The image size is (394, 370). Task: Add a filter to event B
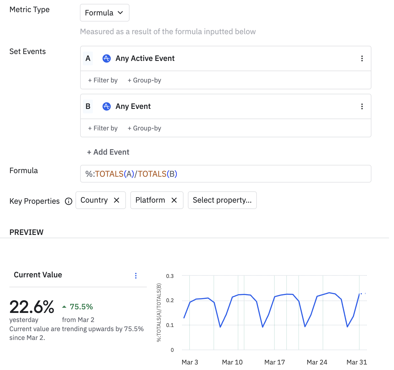103,128
